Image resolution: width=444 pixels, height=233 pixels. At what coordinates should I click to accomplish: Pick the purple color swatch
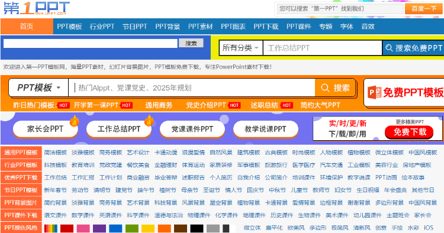tap(99, 228)
